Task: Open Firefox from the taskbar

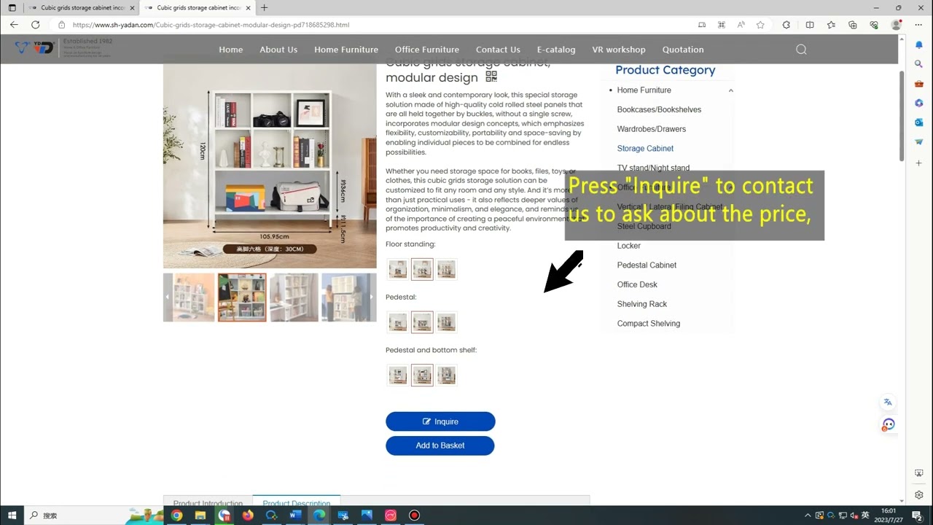Action: [x=248, y=515]
